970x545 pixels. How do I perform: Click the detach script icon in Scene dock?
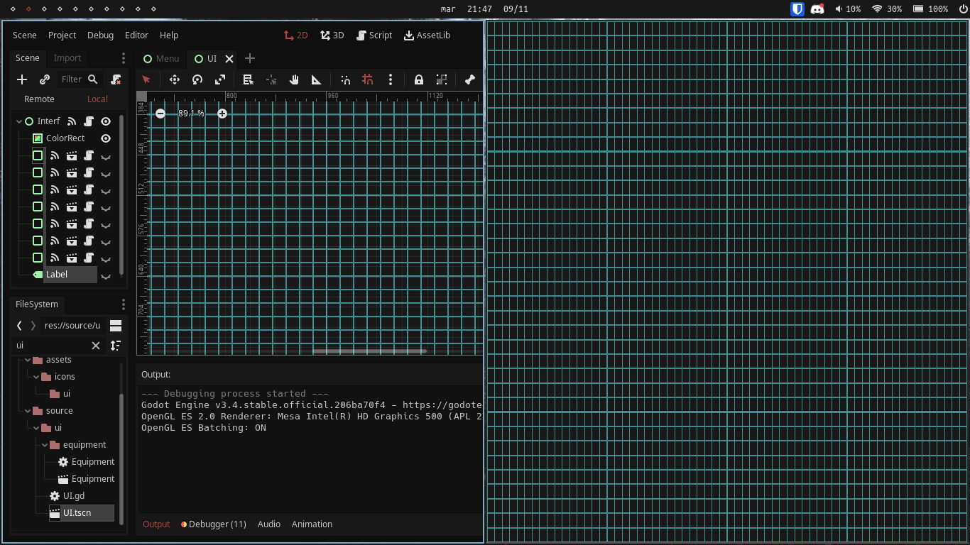pos(116,79)
